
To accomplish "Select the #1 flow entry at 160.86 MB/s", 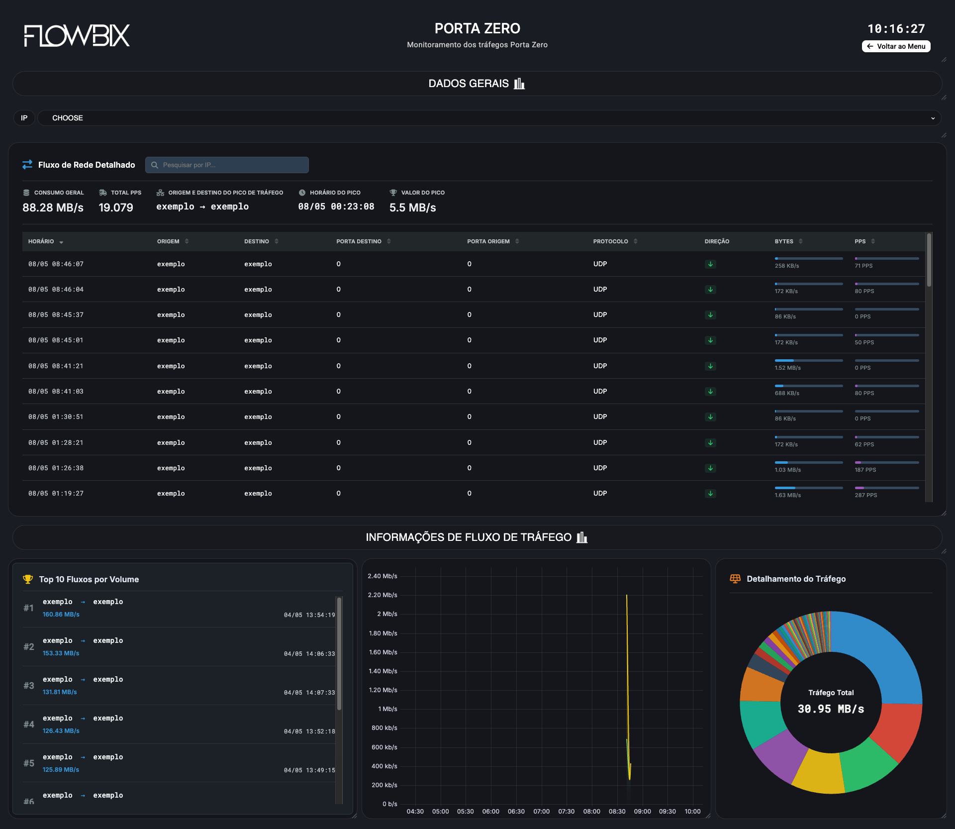I will click(179, 608).
